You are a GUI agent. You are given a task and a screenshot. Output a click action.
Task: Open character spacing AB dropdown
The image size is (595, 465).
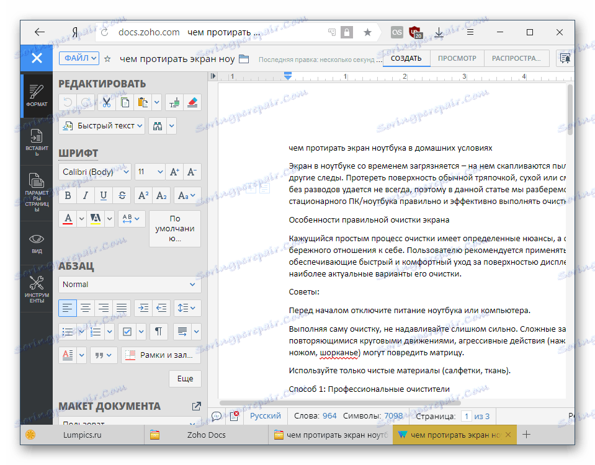pos(132,219)
